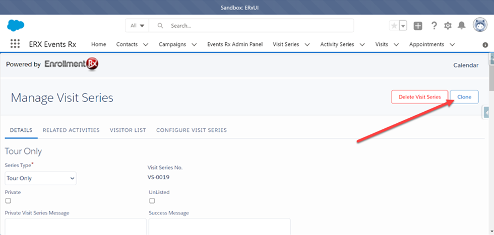The image size is (494, 235).
Task: Click the favorites star icon
Action: (x=394, y=26)
